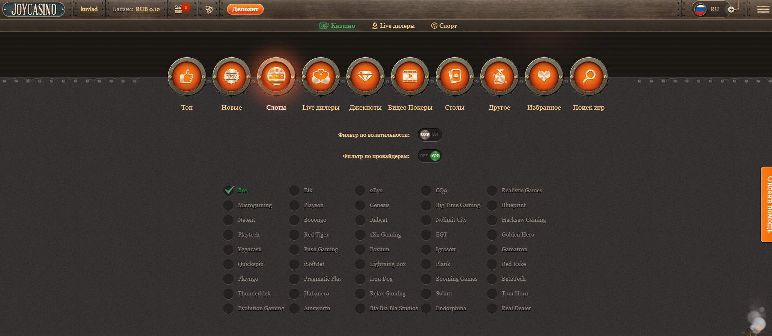This screenshot has width=772, height=336.
Task: Switch to the Live dealers top tab
Action: (393, 26)
